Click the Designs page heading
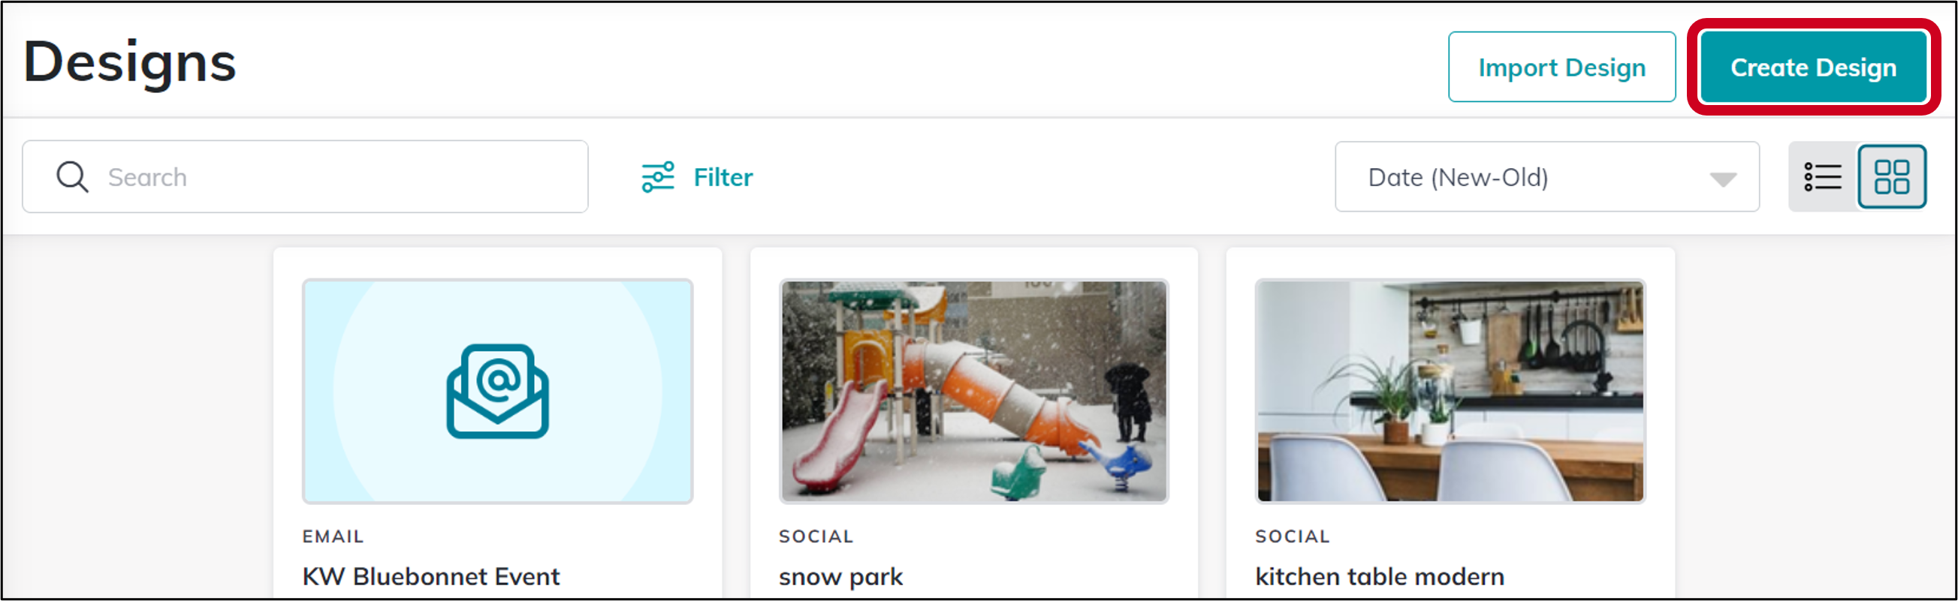1958x601 pixels. pyautogui.click(x=130, y=63)
